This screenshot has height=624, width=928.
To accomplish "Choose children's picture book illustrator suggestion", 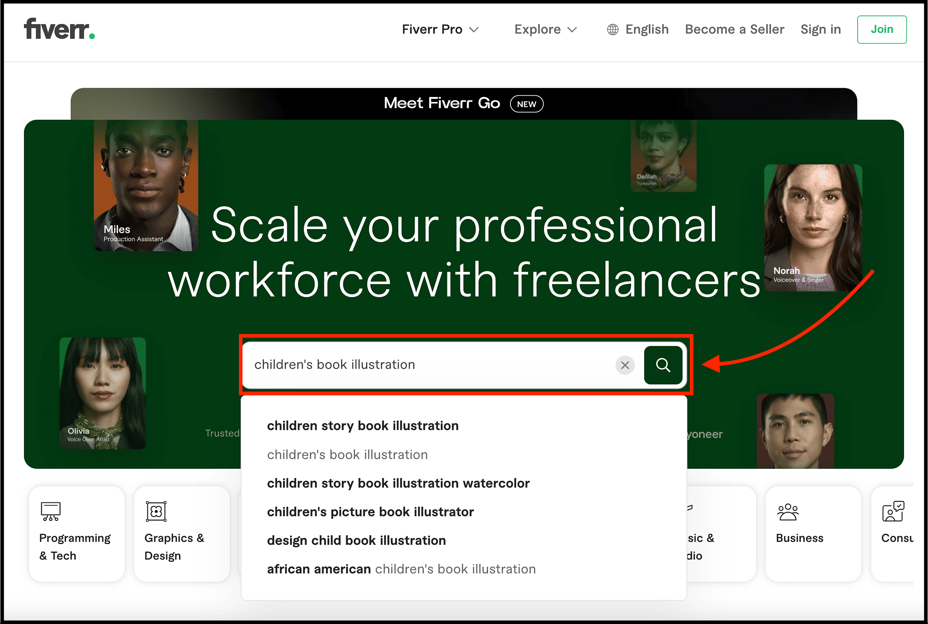I will click(370, 512).
